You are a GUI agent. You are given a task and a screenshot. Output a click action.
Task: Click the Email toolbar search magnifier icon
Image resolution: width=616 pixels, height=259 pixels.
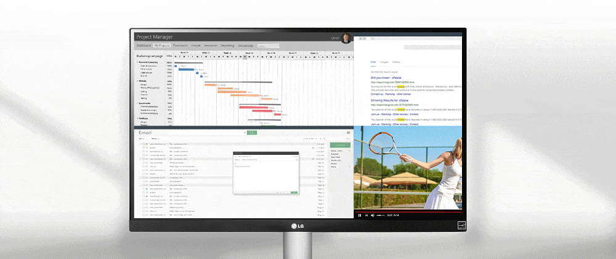325,138
